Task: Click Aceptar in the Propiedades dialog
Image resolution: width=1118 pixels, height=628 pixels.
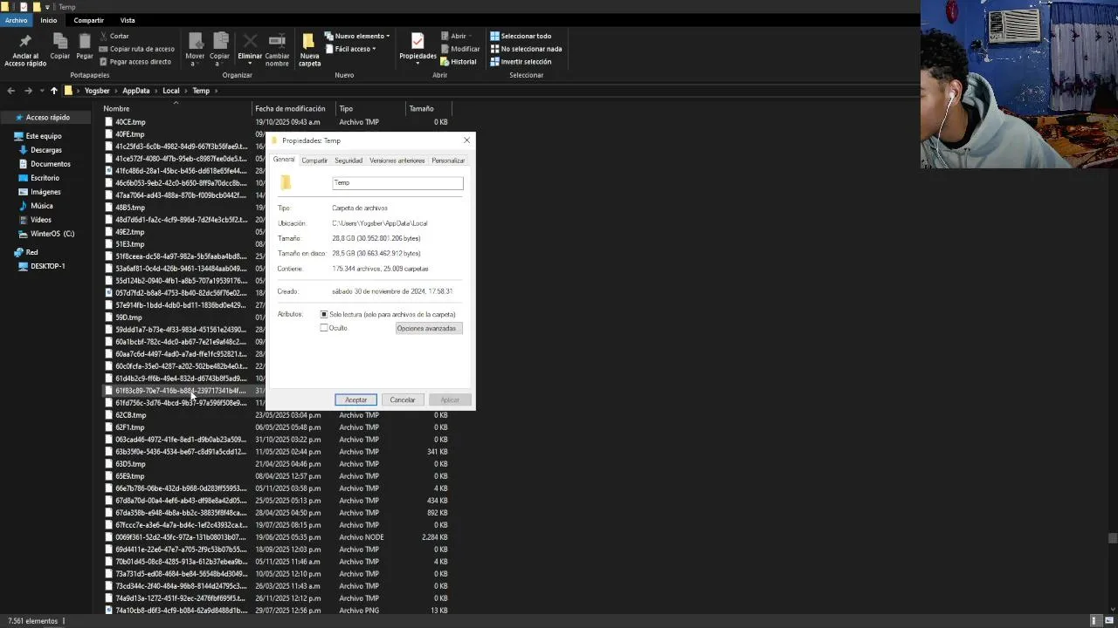Action: pyautogui.click(x=355, y=399)
